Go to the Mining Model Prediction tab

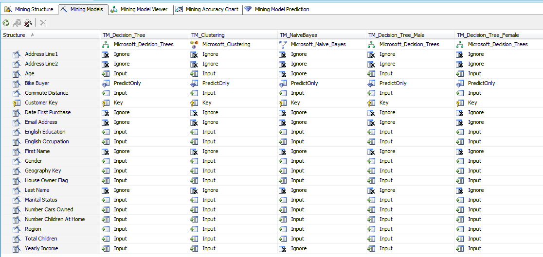pyautogui.click(x=277, y=9)
